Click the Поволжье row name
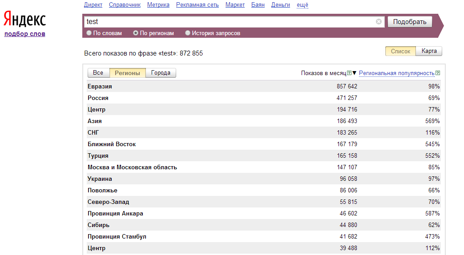The width and height of the screenshot is (464, 255). (x=102, y=190)
